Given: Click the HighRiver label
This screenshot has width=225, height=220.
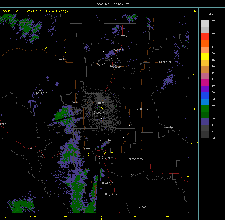Looking at the screenshot, I should tap(112, 194).
